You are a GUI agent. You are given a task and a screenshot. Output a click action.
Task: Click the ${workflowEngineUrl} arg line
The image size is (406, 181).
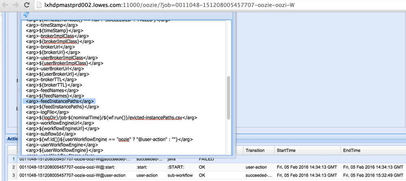pyautogui.click(x=63, y=128)
